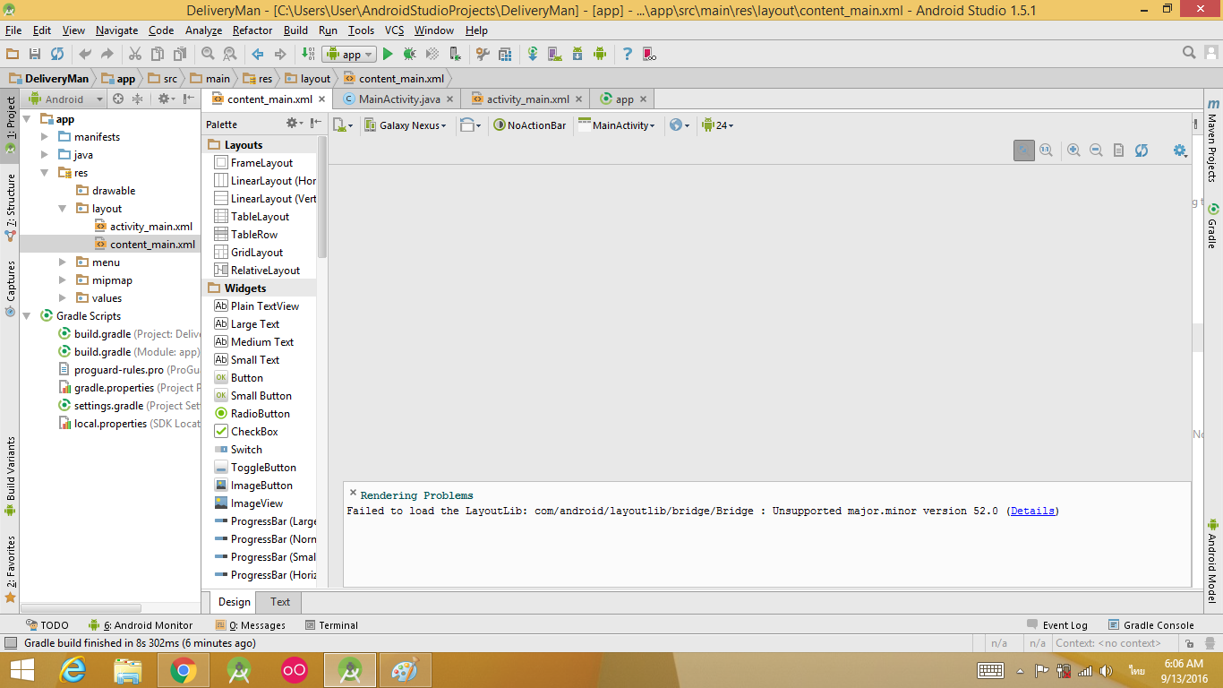1223x688 pixels.
Task: Open the MainActivity association dropdown
Action: (x=617, y=125)
